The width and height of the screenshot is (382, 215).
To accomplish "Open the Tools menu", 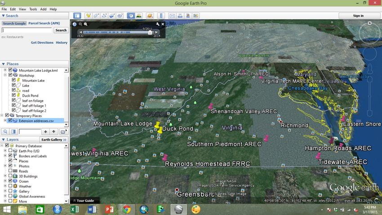I will [33, 9].
